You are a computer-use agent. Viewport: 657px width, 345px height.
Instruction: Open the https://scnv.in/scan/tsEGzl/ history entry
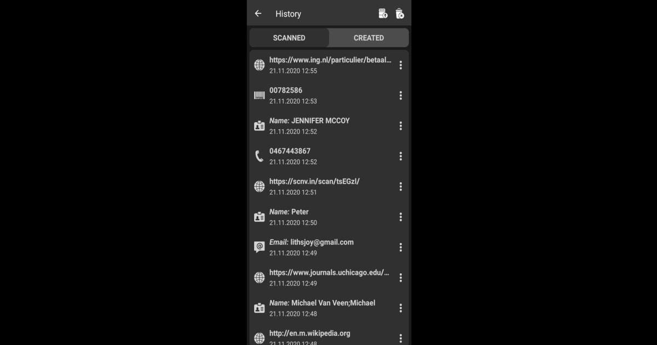click(x=329, y=186)
